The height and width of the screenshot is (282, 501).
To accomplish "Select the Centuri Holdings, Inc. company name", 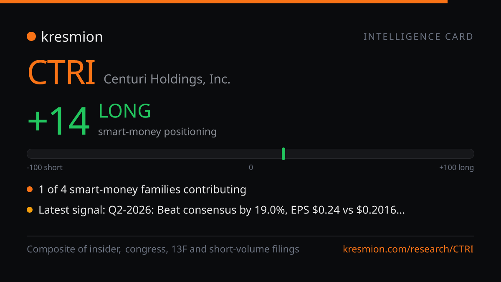I will pos(167,79).
